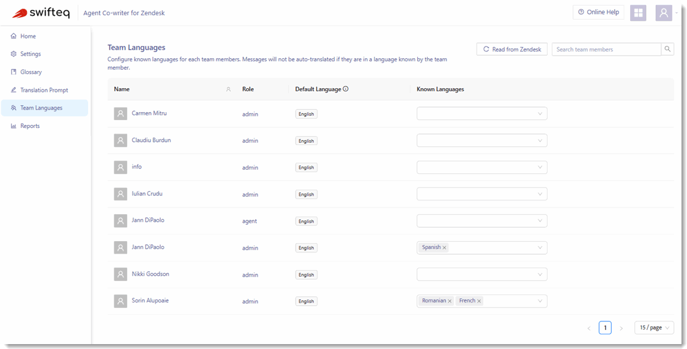Viewport: 687px width, 349px height.
Task: Click Iulian Crudu's avatar icon
Action: click(x=121, y=194)
